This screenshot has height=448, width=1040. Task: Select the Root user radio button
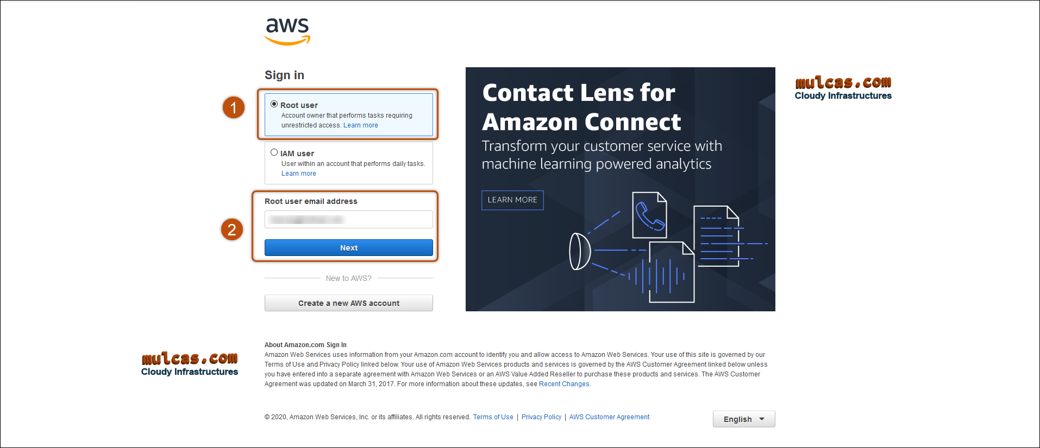[274, 104]
